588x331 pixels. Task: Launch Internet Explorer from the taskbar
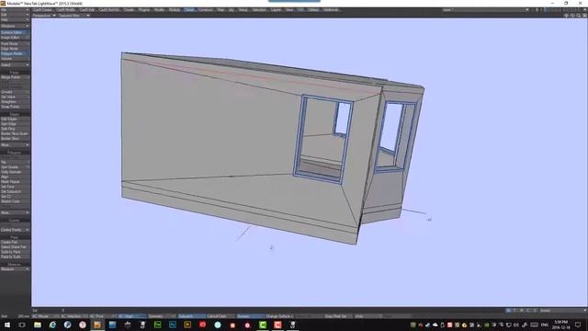pos(52,325)
